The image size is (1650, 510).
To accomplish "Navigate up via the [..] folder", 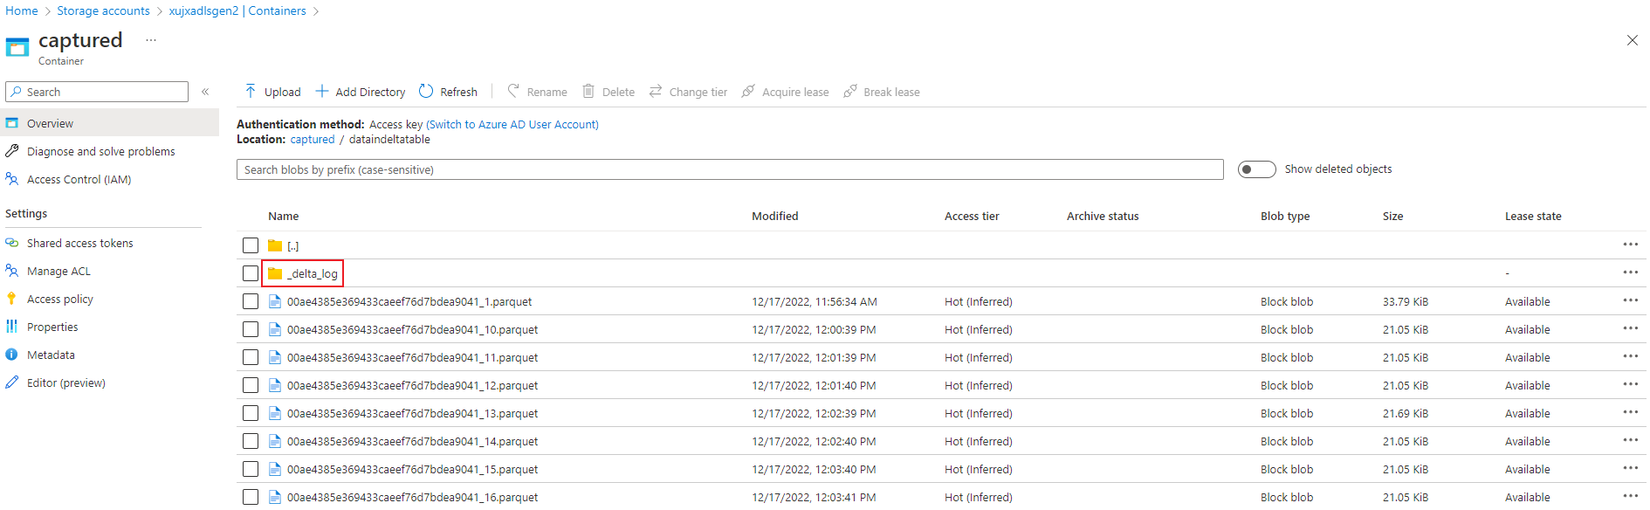I will click(x=293, y=246).
